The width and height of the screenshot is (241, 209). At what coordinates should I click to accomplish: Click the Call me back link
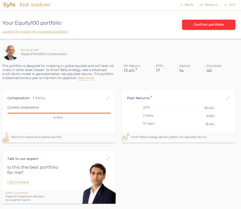18,182
